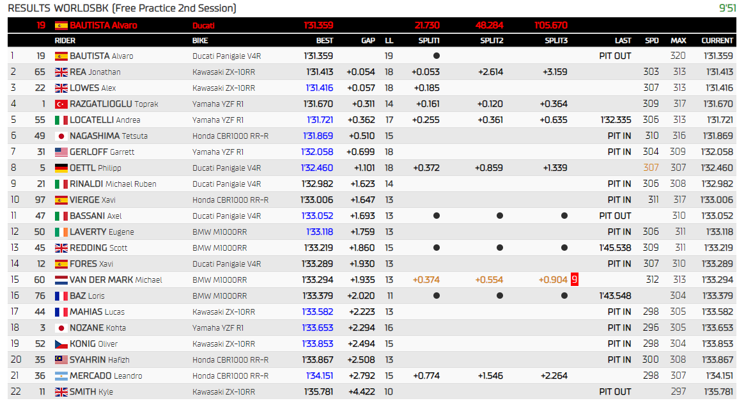Click the blue best time 1'31.721
Screen dimensions: 753x403
pyautogui.click(x=320, y=120)
